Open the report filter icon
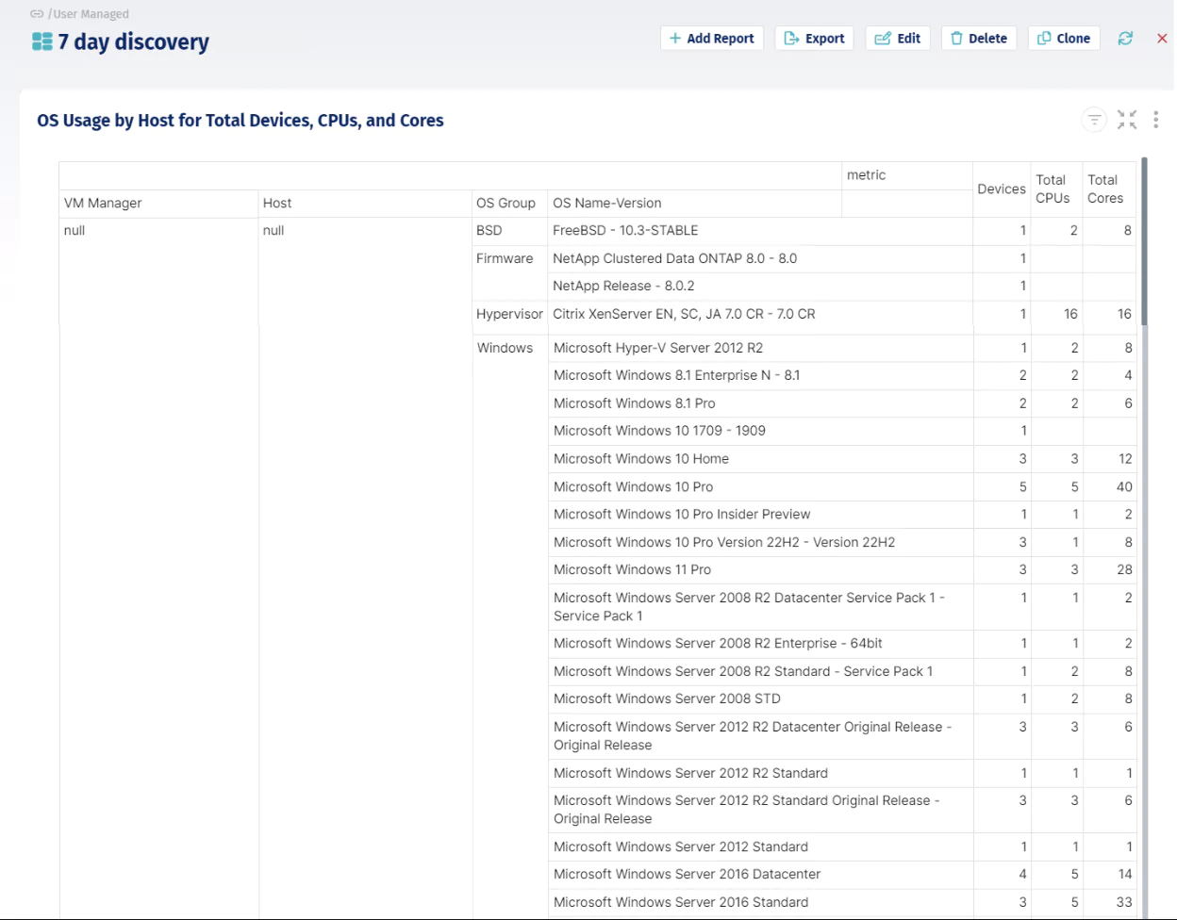Image resolution: width=1177 pixels, height=920 pixels. 1094,120
